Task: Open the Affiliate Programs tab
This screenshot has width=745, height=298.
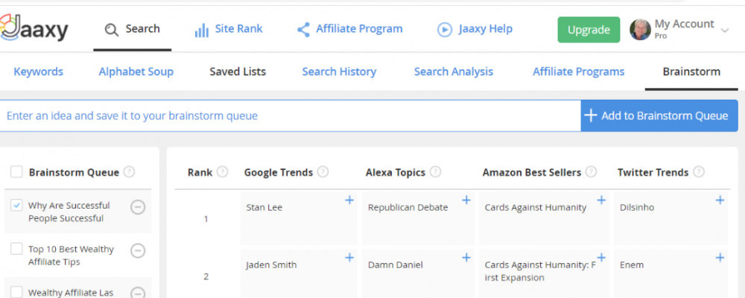Action: (578, 72)
